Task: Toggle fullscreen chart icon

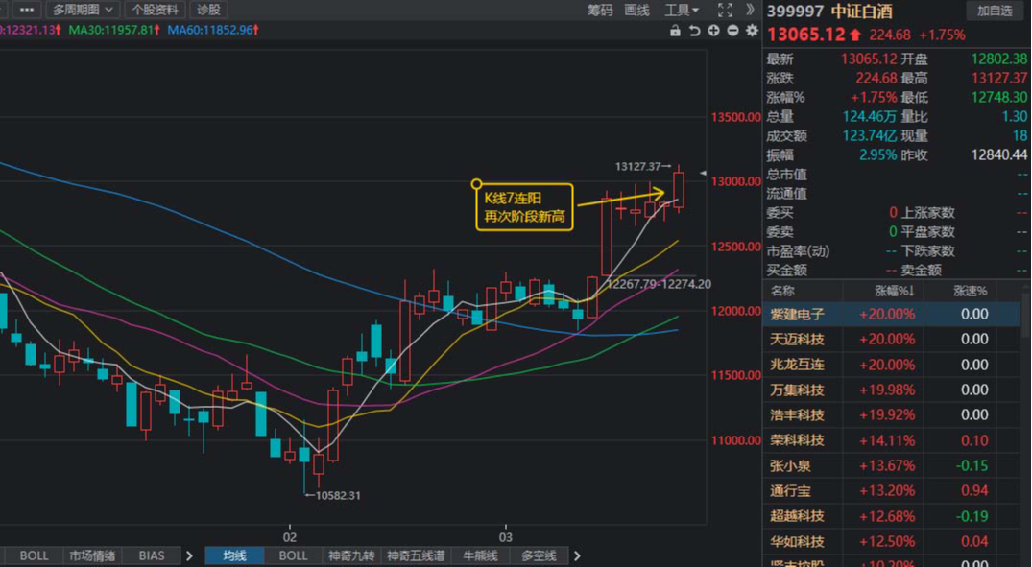Action: click(x=725, y=10)
